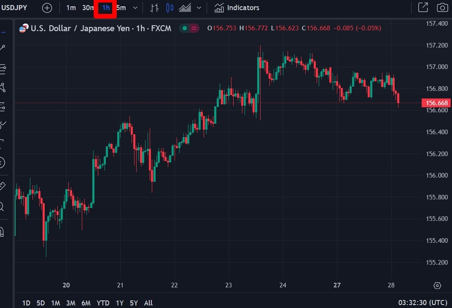Set the date range to 1D
The width and height of the screenshot is (452, 308).
tap(26, 303)
